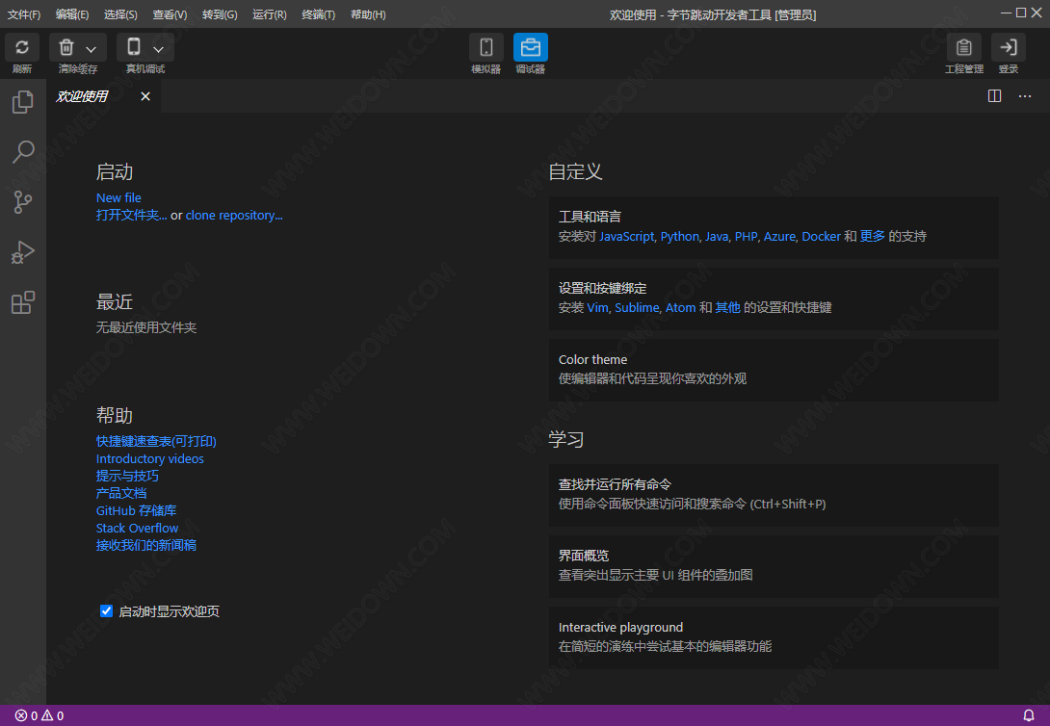This screenshot has height=726, width=1050.
Task: Click the split editor icon
Action: point(994,96)
